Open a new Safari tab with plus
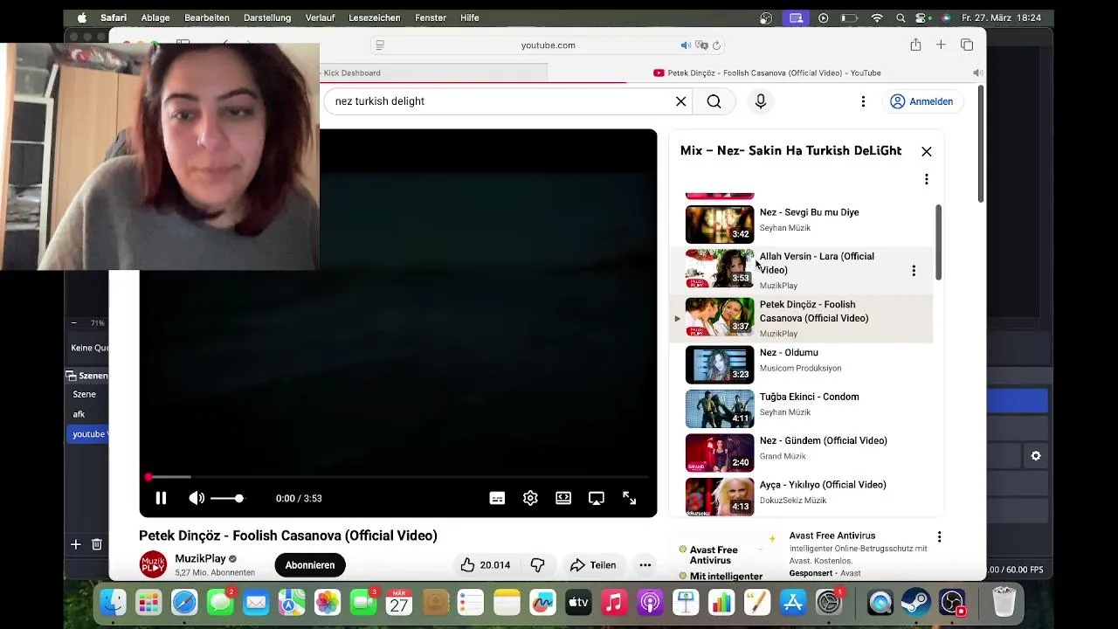The image size is (1118, 629). click(x=941, y=45)
